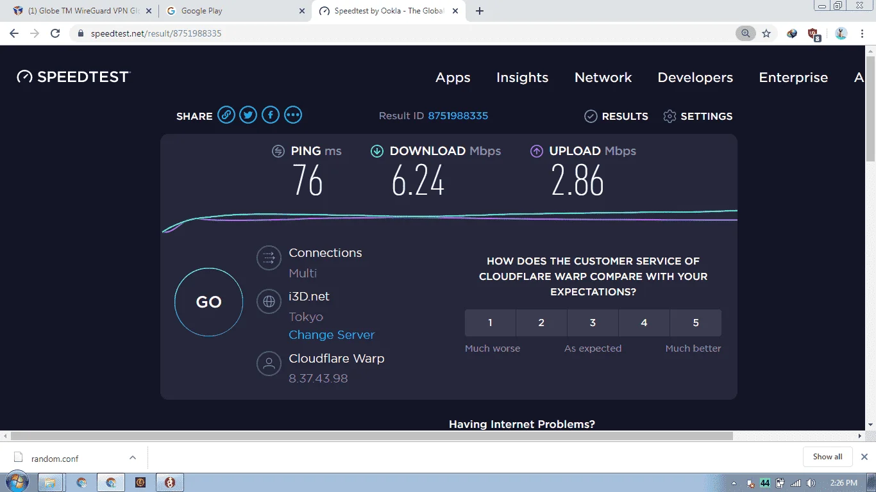
Task: Click Show all downloads
Action: pos(827,457)
